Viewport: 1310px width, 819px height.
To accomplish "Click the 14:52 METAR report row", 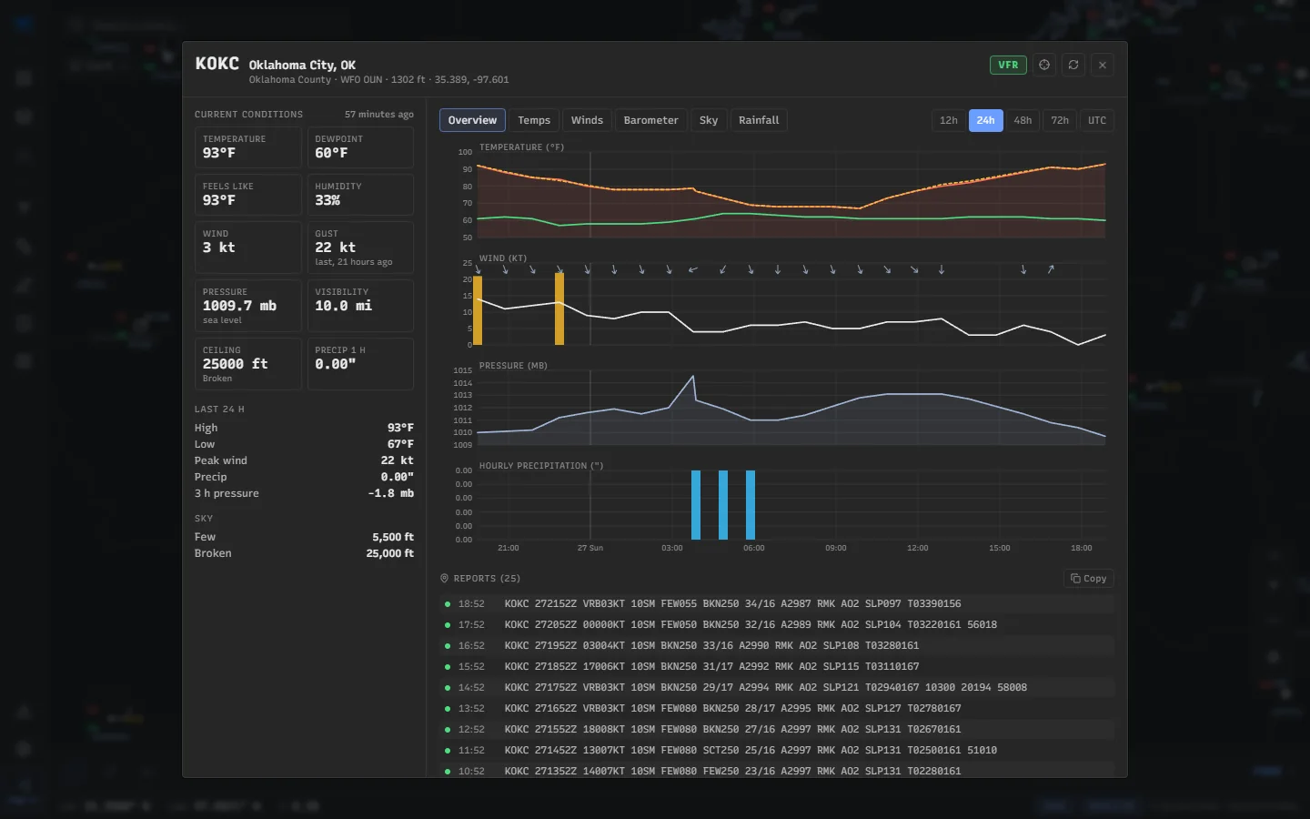I will pos(777,687).
